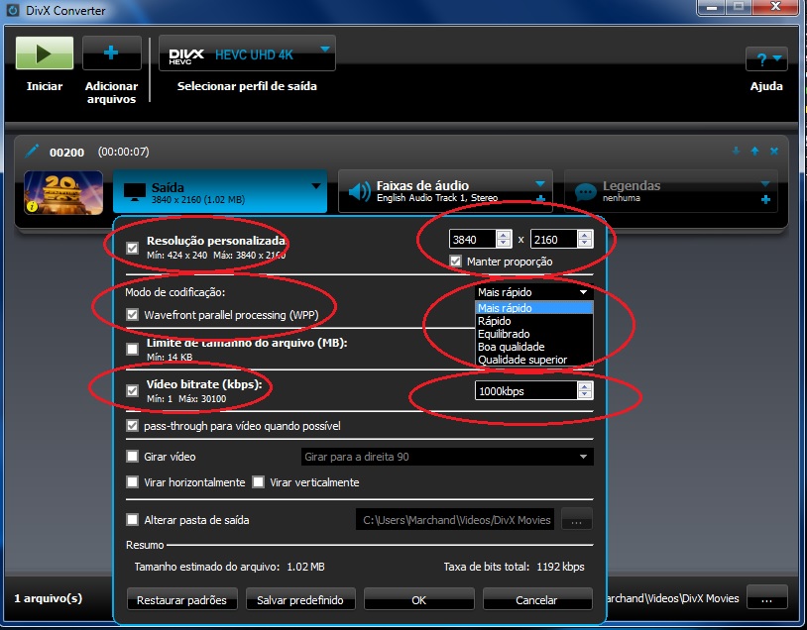Open Girar para a direita 90 dropdown

click(x=447, y=457)
